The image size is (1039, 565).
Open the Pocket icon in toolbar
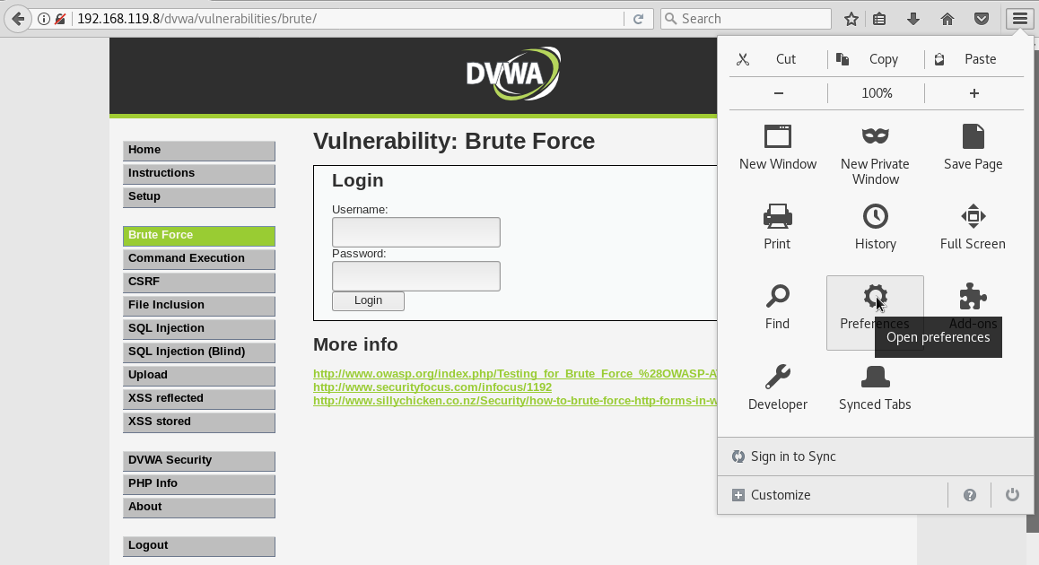982,19
